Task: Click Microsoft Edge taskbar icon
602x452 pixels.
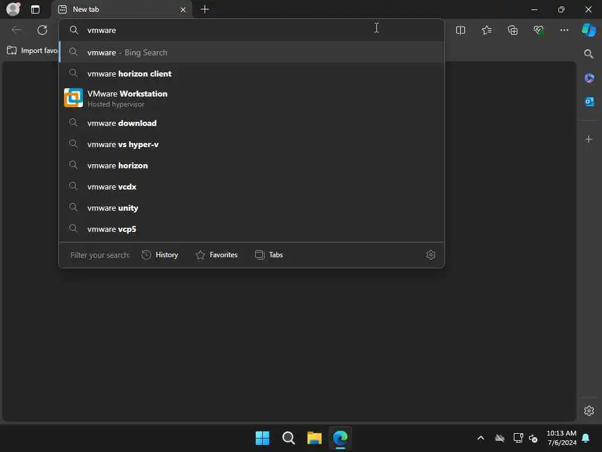Action: [x=340, y=438]
